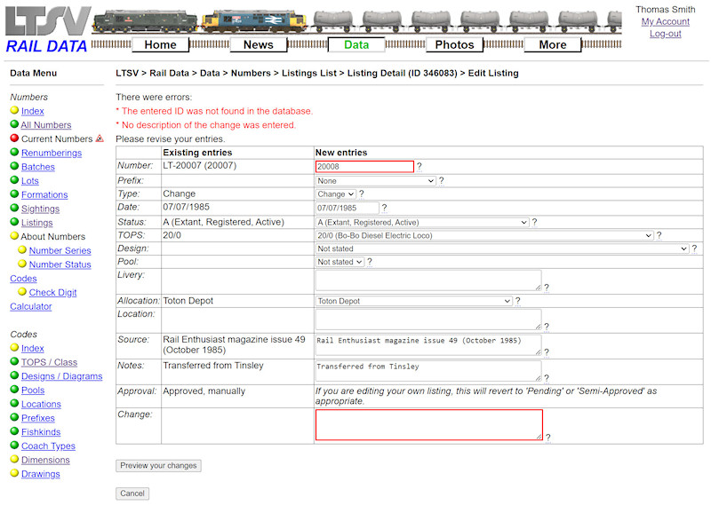Open the News section
The width and height of the screenshot is (711, 513).
258,44
